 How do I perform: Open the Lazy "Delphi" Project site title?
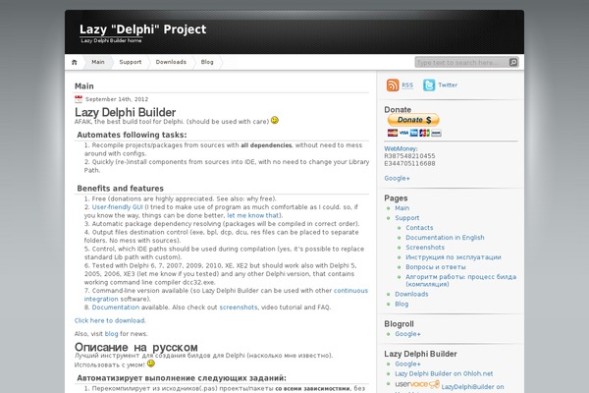click(x=142, y=29)
